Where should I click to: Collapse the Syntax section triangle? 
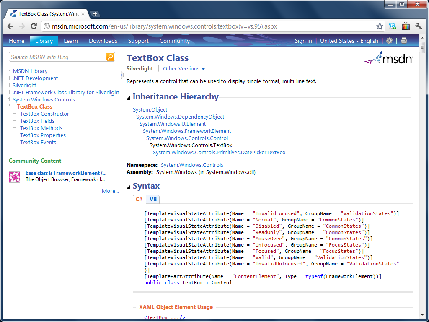point(129,187)
